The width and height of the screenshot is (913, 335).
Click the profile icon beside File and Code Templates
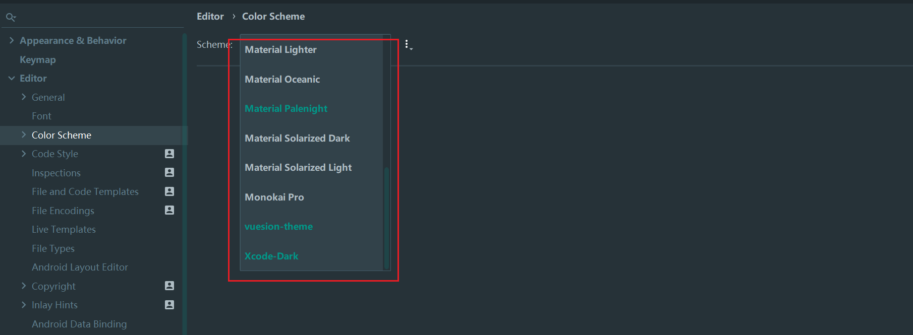pos(169,191)
